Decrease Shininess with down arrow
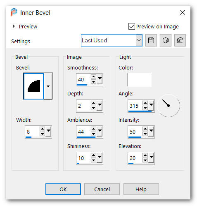The height and width of the screenshot is (206, 197). point(93,160)
